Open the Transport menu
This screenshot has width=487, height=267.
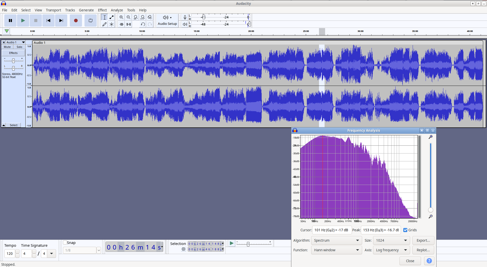coord(53,10)
